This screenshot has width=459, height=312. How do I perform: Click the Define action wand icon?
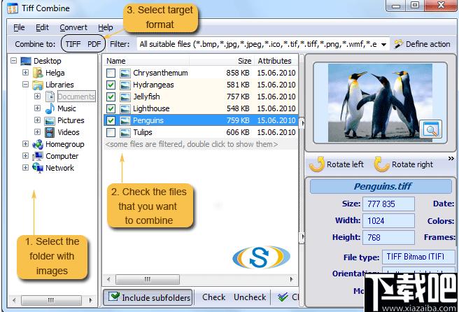pyautogui.click(x=398, y=44)
